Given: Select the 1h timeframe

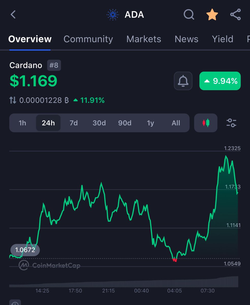Looking at the screenshot, I should 22,123.
